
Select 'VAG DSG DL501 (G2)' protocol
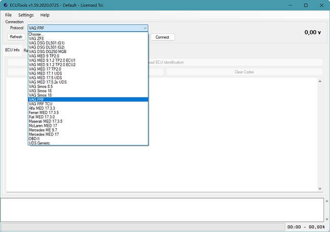(x=88, y=47)
